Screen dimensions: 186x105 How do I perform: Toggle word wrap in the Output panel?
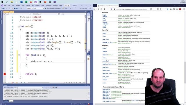tap(56, 88)
